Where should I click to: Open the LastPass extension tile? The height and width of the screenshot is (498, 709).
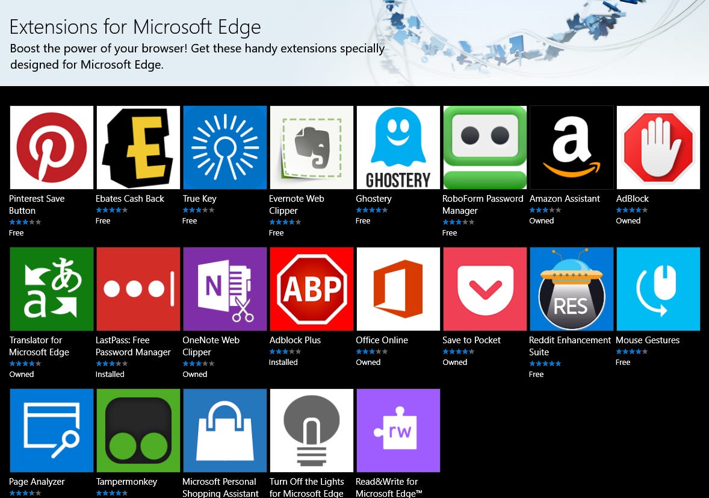click(138, 288)
